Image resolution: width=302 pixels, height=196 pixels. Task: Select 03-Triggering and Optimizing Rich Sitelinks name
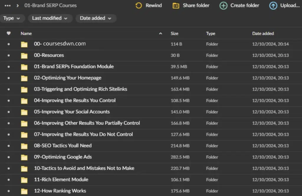pos(81,89)
